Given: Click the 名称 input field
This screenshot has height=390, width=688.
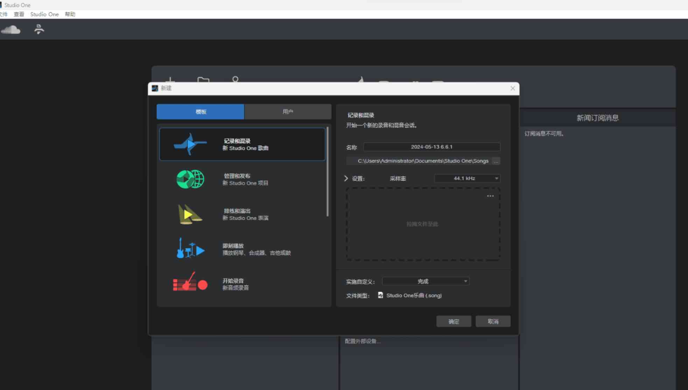Looking at the screenshot, I should (432, 147).
